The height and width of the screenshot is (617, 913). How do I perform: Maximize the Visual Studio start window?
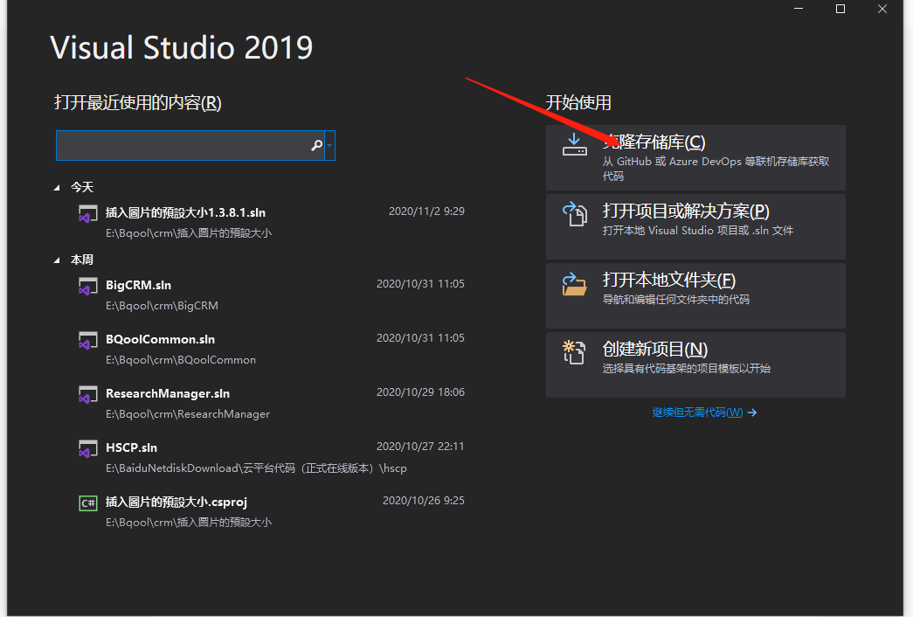point(840,9)
